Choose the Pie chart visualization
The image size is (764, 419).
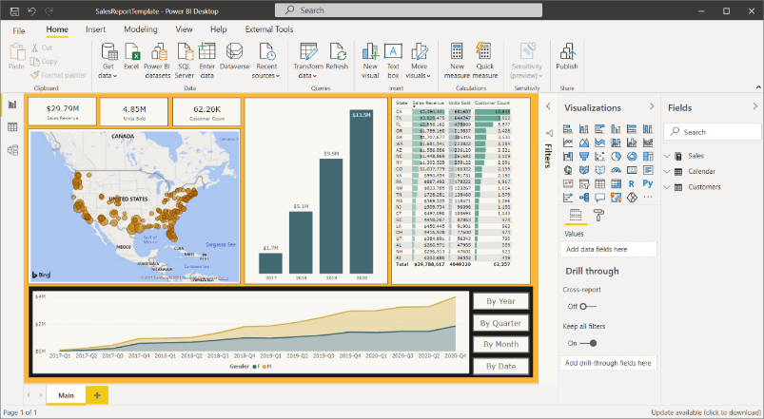click(x=616, y=156)
